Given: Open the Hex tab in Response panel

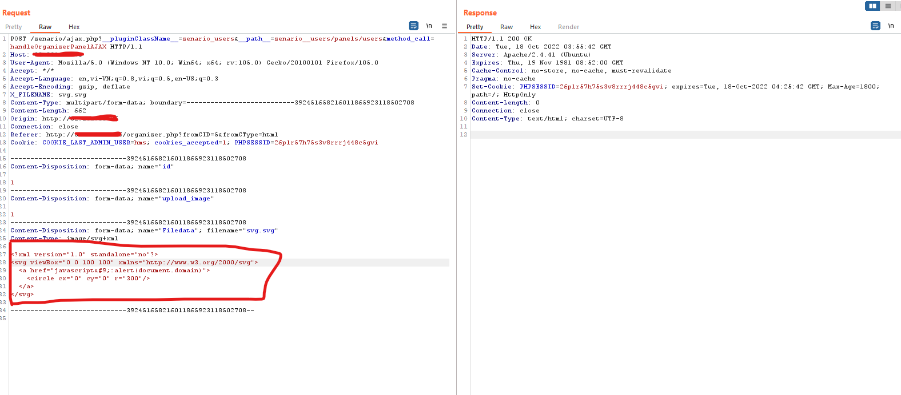Looking at the screenshot, I should click(x=536, y=27).
